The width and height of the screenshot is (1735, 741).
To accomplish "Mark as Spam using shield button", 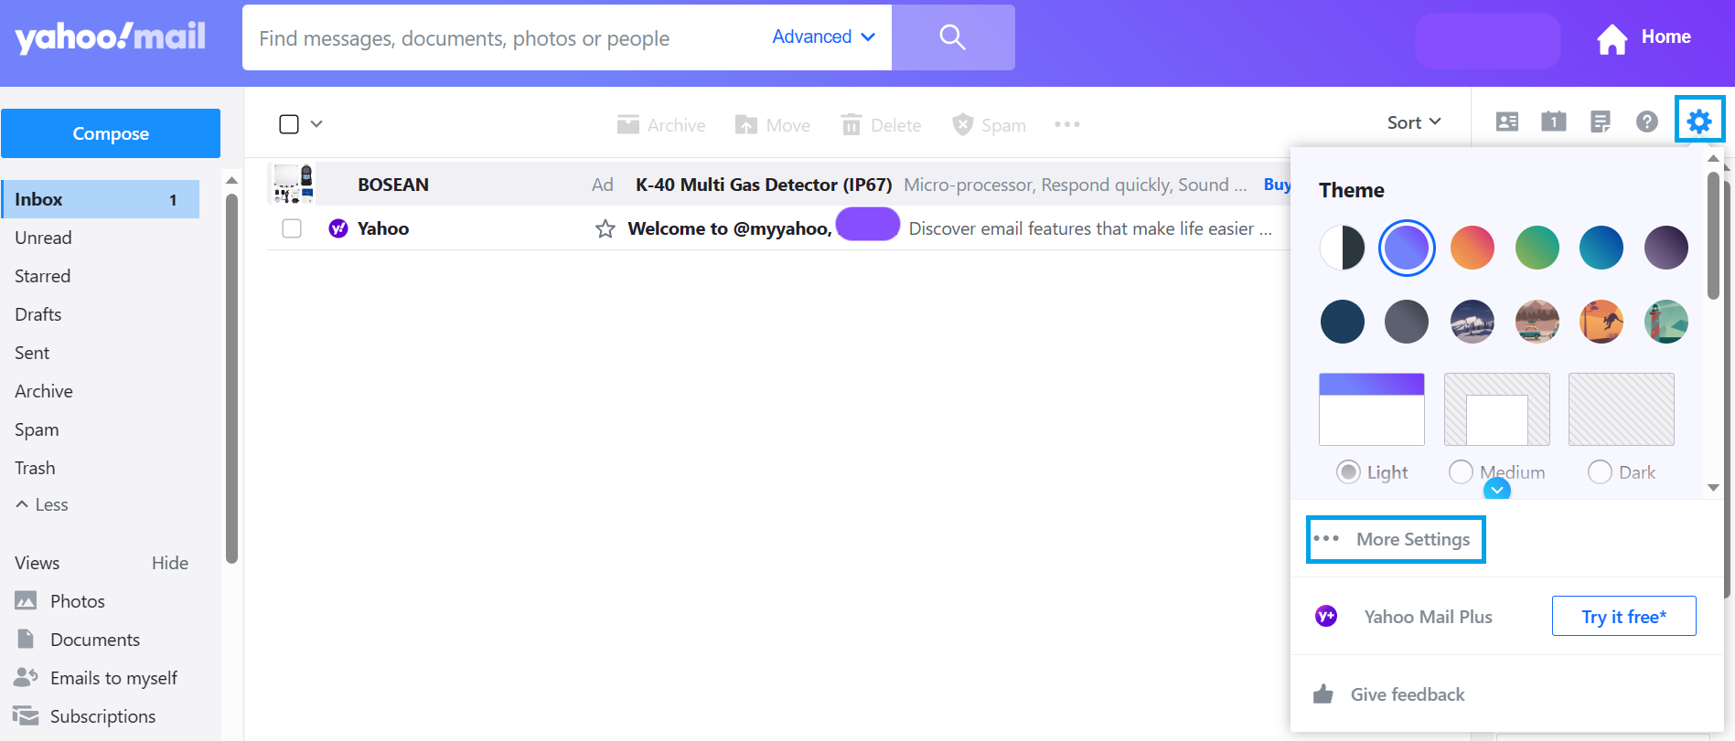I will tap(989, 125).
